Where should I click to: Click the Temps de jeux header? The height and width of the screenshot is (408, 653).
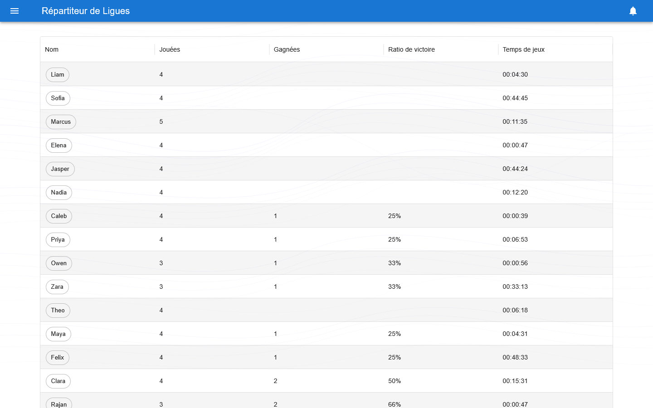[523, 49]
